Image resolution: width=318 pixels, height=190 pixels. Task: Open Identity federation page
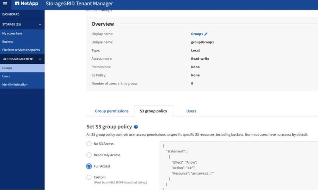15,84
